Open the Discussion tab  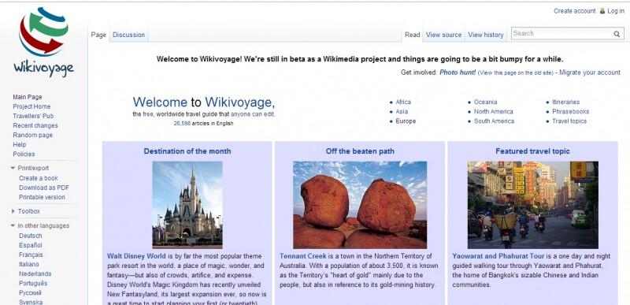tap(128, 35)
